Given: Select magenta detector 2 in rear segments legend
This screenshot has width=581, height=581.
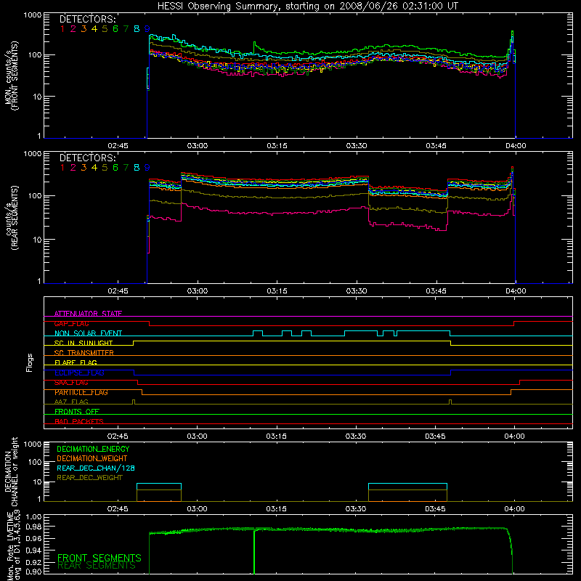Looking at the screenshot, I should click(x=73, y=168).
